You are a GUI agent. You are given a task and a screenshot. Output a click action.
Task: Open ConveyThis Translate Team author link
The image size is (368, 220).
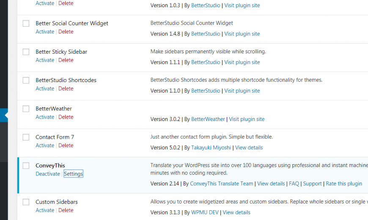[x=221, y=184]
